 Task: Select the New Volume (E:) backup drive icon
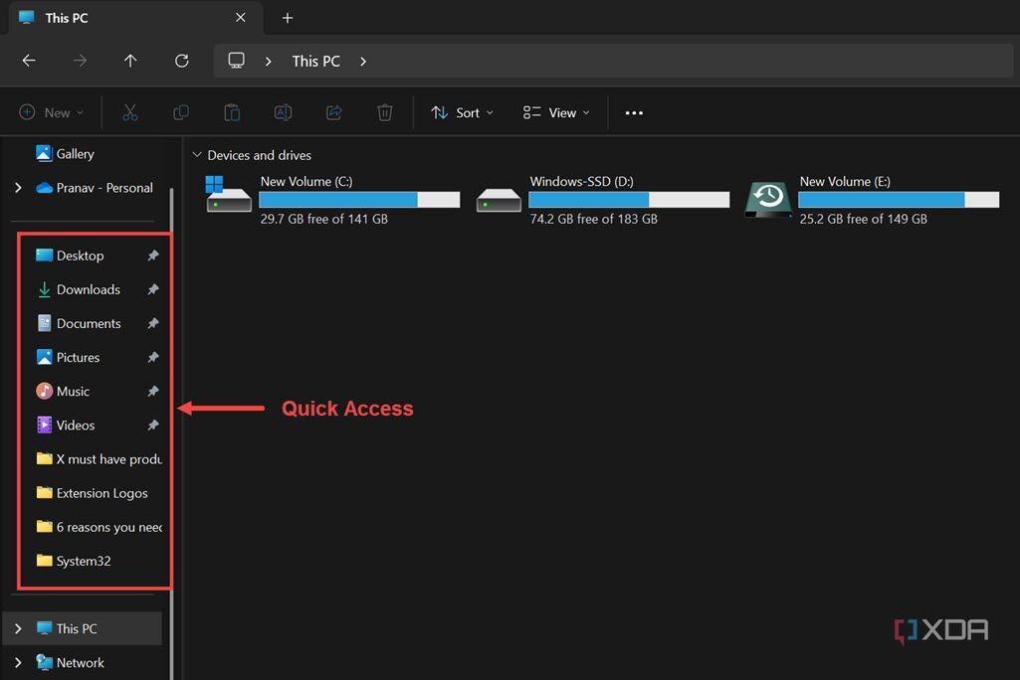[x=768, y=199]
